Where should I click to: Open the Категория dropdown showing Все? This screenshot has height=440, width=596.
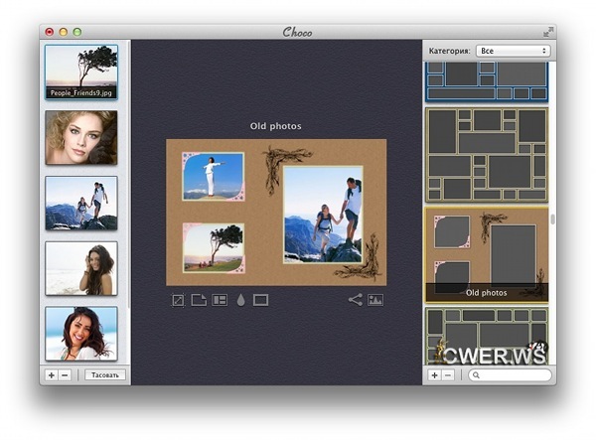tap(513, 50)
